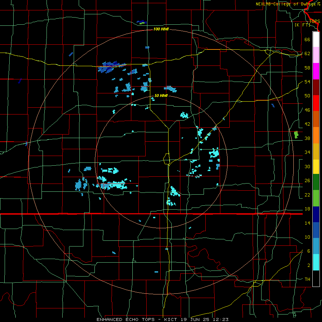
Task: Click the "30" legend value
Action: pyautogui.click(x=307, y=166)
